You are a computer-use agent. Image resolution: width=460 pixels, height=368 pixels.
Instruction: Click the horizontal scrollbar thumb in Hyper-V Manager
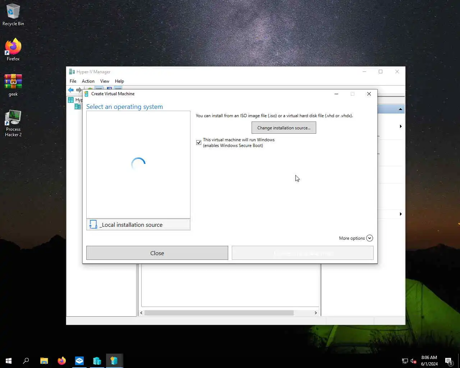coord(219,313)
